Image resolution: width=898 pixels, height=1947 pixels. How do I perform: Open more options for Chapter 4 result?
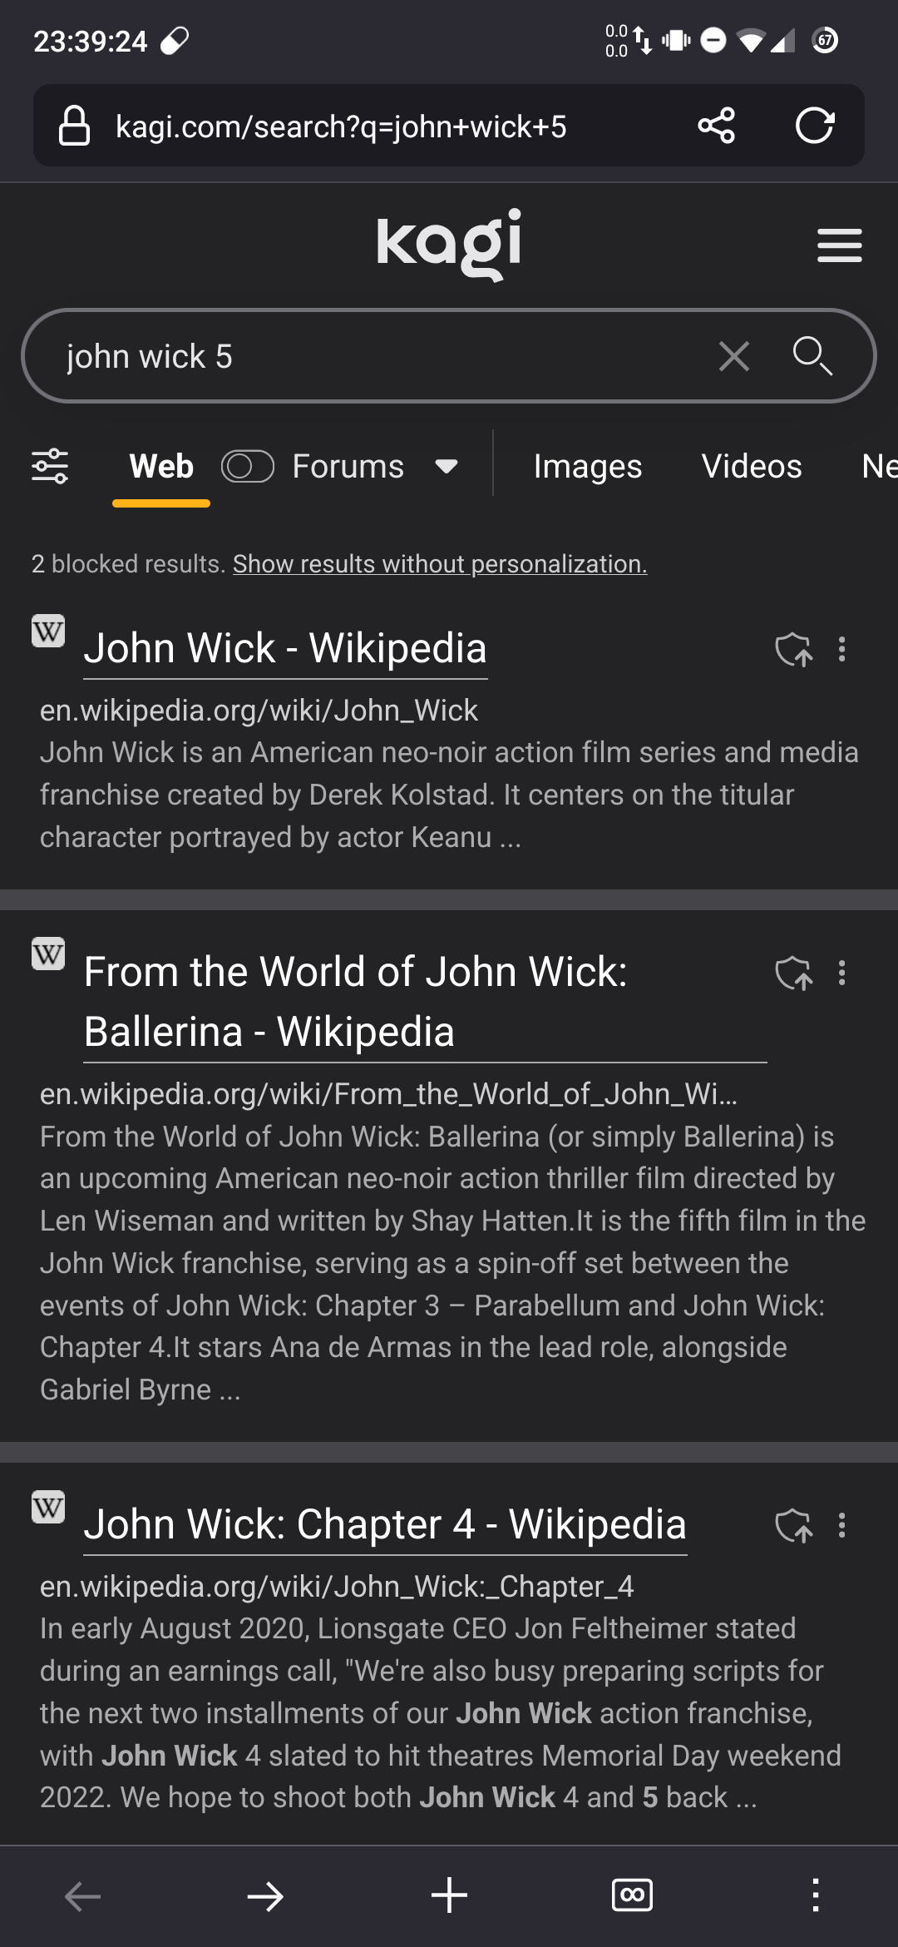point(842,1525)
